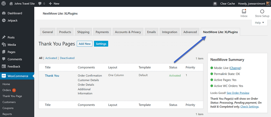Click the Comments icon in sidebar

pyautogui.click(x=4, y=59)
